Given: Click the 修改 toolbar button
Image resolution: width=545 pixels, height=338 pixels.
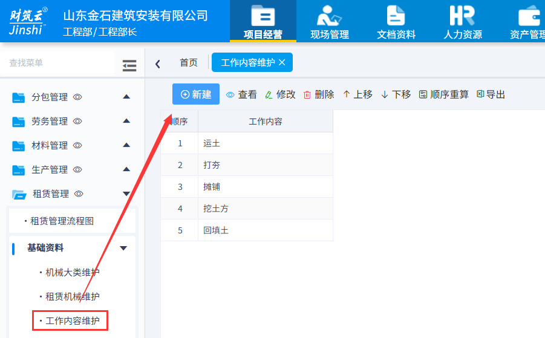Looking at the screenshot, I should point(280,94).
